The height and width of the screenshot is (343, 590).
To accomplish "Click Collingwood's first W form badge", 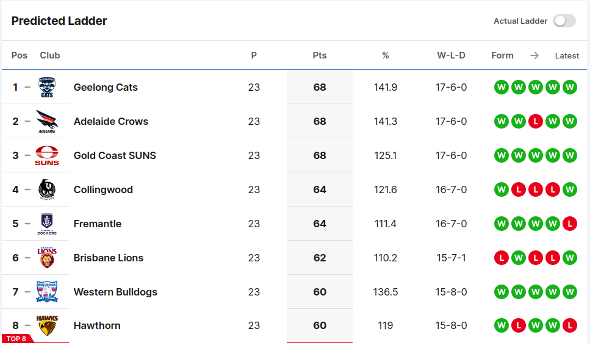I will [501, 189].
